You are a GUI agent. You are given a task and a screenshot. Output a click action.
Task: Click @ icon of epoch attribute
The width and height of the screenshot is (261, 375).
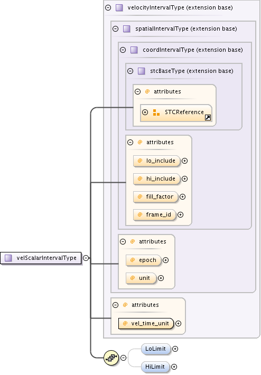coord(133,260)
